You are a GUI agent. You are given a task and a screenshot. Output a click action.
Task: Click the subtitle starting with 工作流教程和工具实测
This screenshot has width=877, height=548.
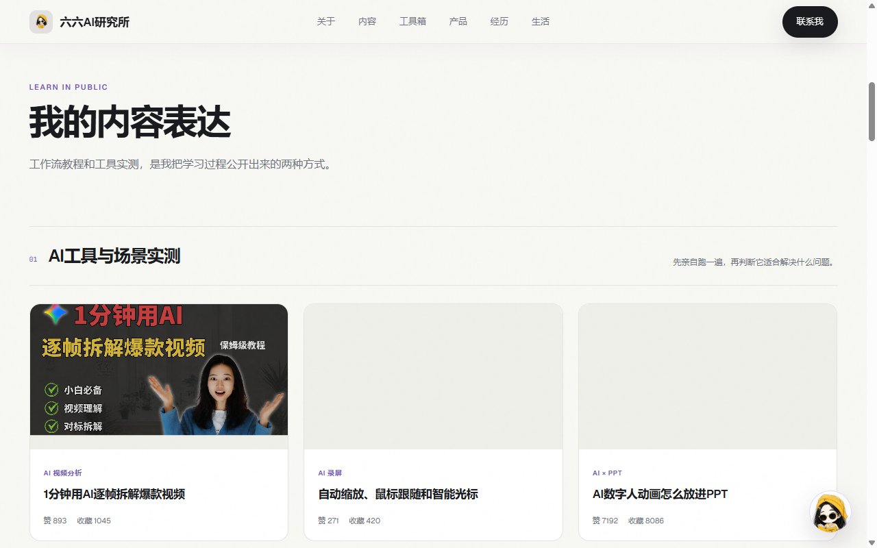tap(181, 164)
